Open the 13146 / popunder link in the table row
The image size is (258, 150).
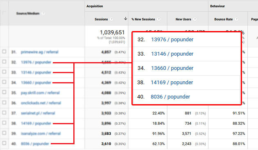pos(36,72)
